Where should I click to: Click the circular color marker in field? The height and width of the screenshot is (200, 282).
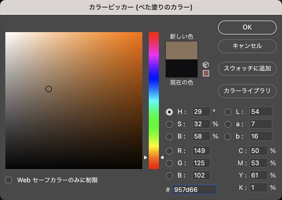click(48, 89)
